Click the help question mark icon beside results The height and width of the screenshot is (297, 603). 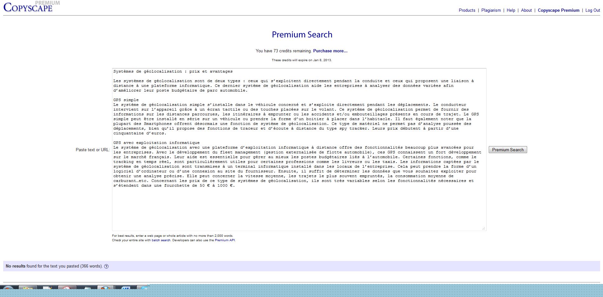[x=106, y=266]
